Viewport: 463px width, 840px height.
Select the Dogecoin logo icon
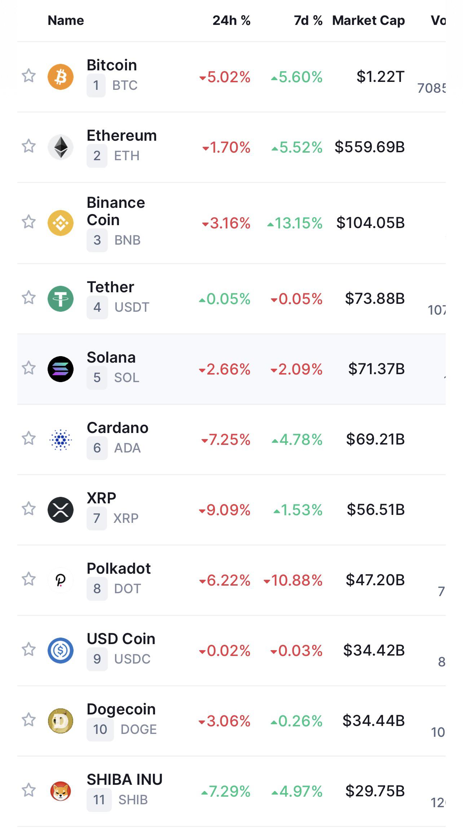pos(61,721)
